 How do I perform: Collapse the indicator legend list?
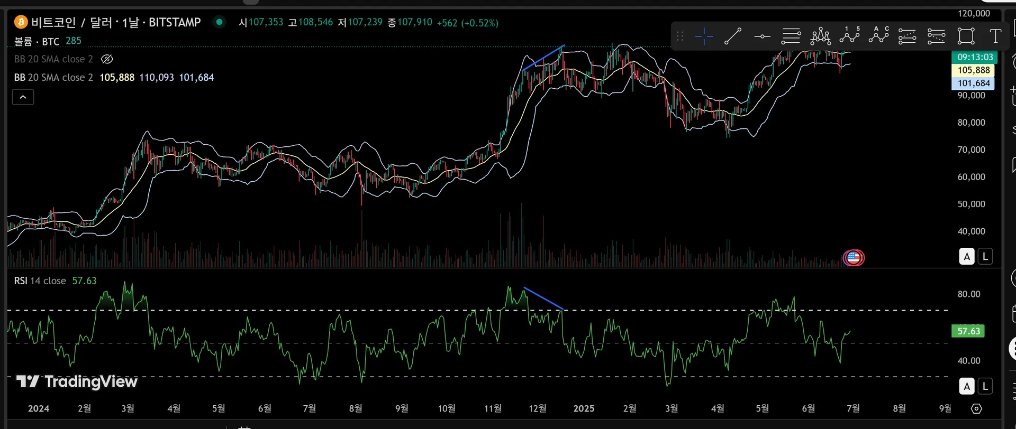click(23, 97)
